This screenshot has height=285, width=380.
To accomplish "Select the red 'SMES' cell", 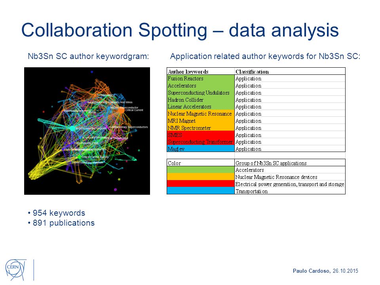I will pos(201,135).
